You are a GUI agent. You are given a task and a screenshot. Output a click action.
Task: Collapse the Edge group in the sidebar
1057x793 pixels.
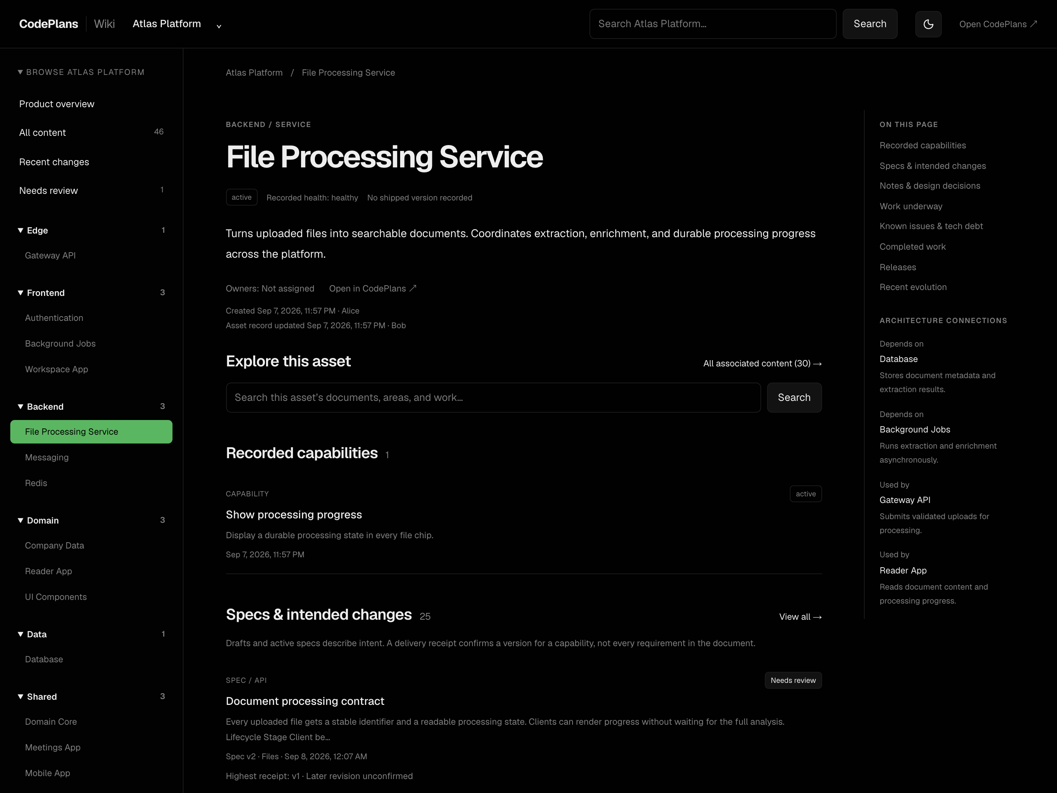tap(91, 231)
